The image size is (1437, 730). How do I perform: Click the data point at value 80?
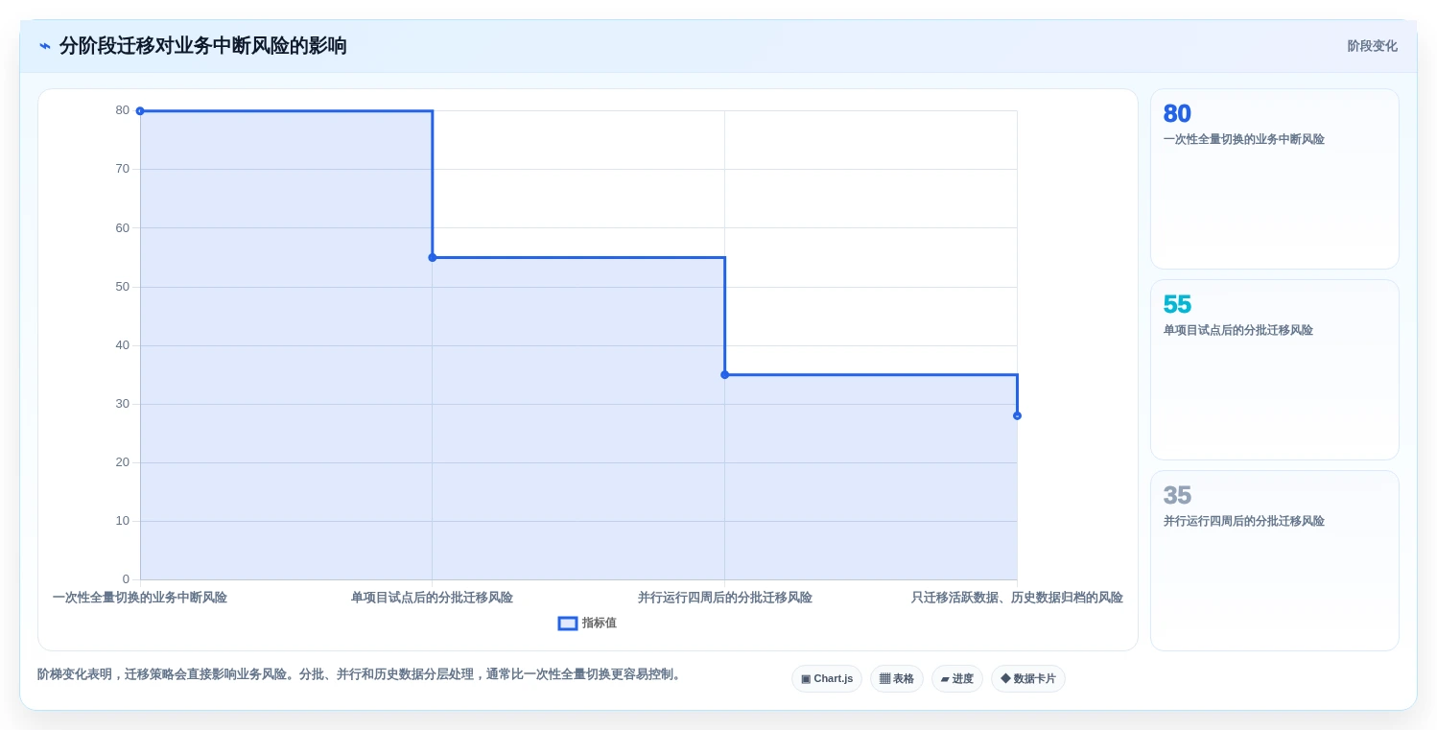140,111
